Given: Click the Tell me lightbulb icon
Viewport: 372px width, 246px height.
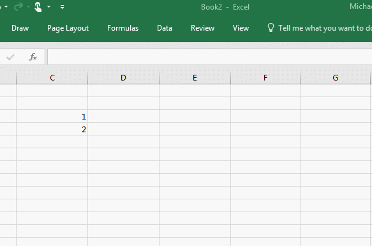Looking at the screenshot, I should point(271,28).
